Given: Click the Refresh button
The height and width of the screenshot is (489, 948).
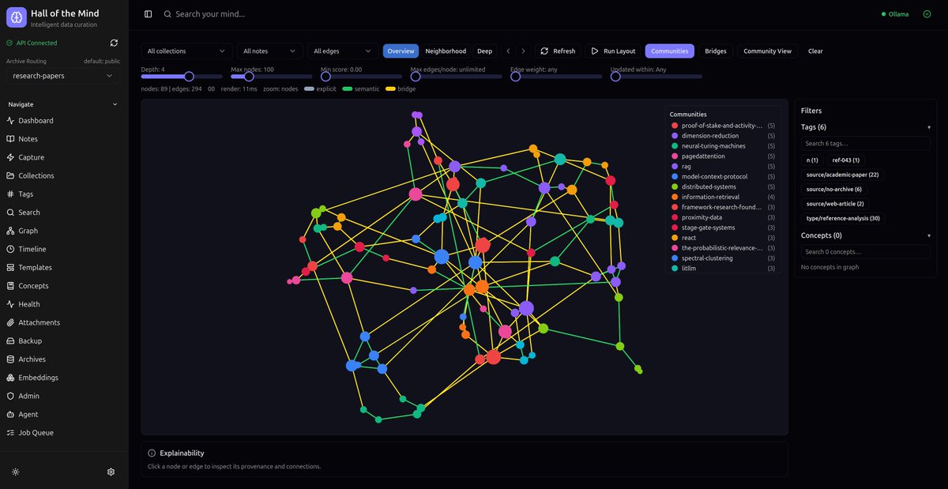Looking at the screenshot, I should 558,51.
